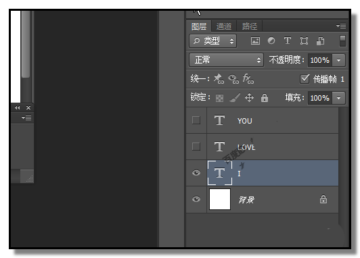The height and width of the screenshot is (258, 360).
Task: Select the 背景 layer name
Action: click(246, 200)
